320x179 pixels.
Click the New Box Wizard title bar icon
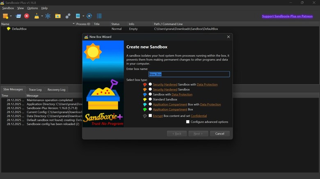(x=86, y=37)
